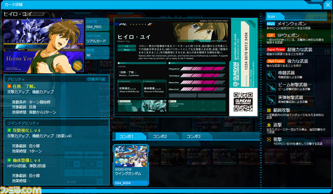The image size is (333, 194).
Task: Click the yellow pursuit chevron icon
Action: (269, 125)
